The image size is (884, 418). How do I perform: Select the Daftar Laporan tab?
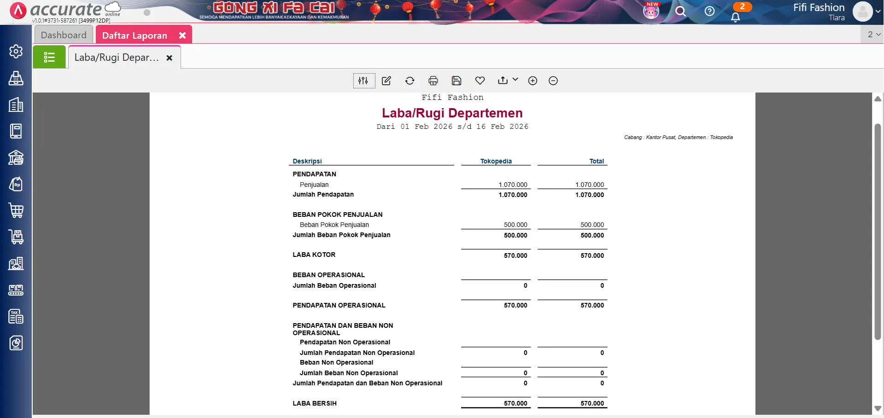tap(135, 35)
